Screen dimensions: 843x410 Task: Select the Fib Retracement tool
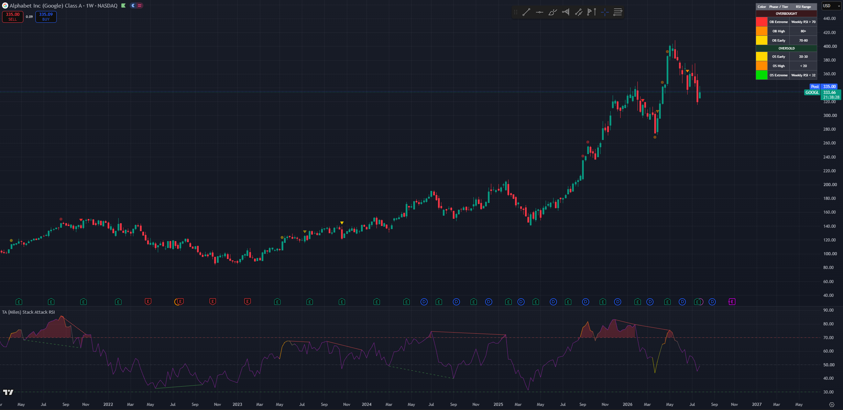pyautogui.click(x=618, y=12)
